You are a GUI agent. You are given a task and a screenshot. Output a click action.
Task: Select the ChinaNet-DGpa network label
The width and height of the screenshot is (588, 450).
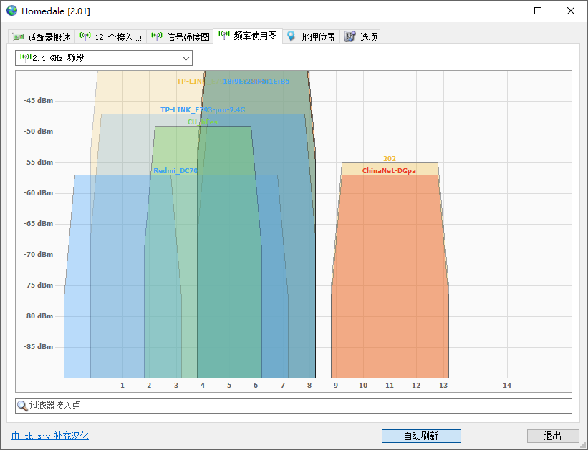389,171
